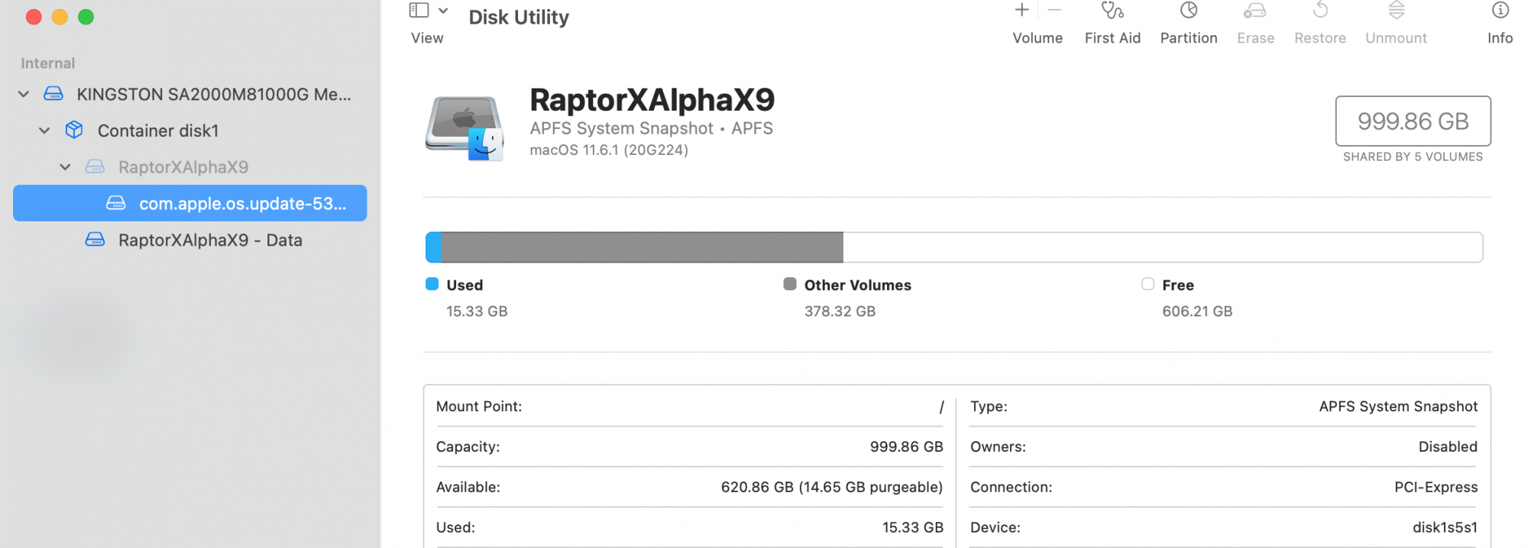The image size is (1528, 548).
Task: Click the Erase drive icon
Action: [1254, 10]
